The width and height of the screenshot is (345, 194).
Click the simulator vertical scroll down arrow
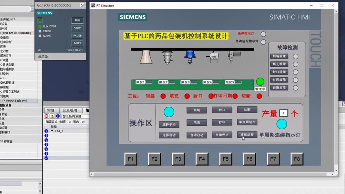(x=336, y=170)
